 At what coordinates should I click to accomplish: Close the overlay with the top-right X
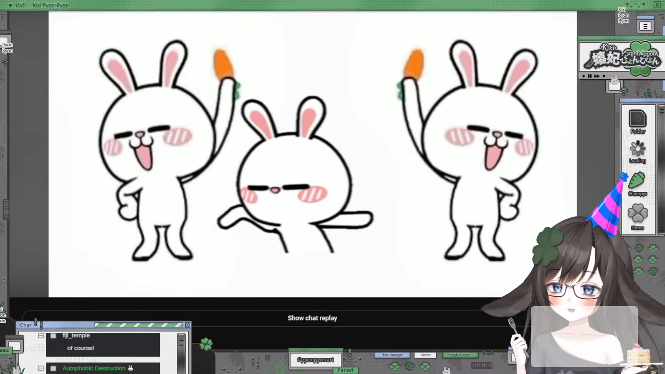tap(657, 5)
